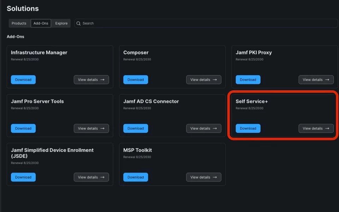
Task: Switch to the Products tab
Action: (19, 23)
